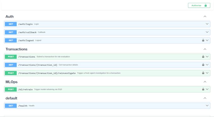The image size is (214, 117).
Task: Expand the /auth/callback endpoint chevron
Action: point(207,32)
